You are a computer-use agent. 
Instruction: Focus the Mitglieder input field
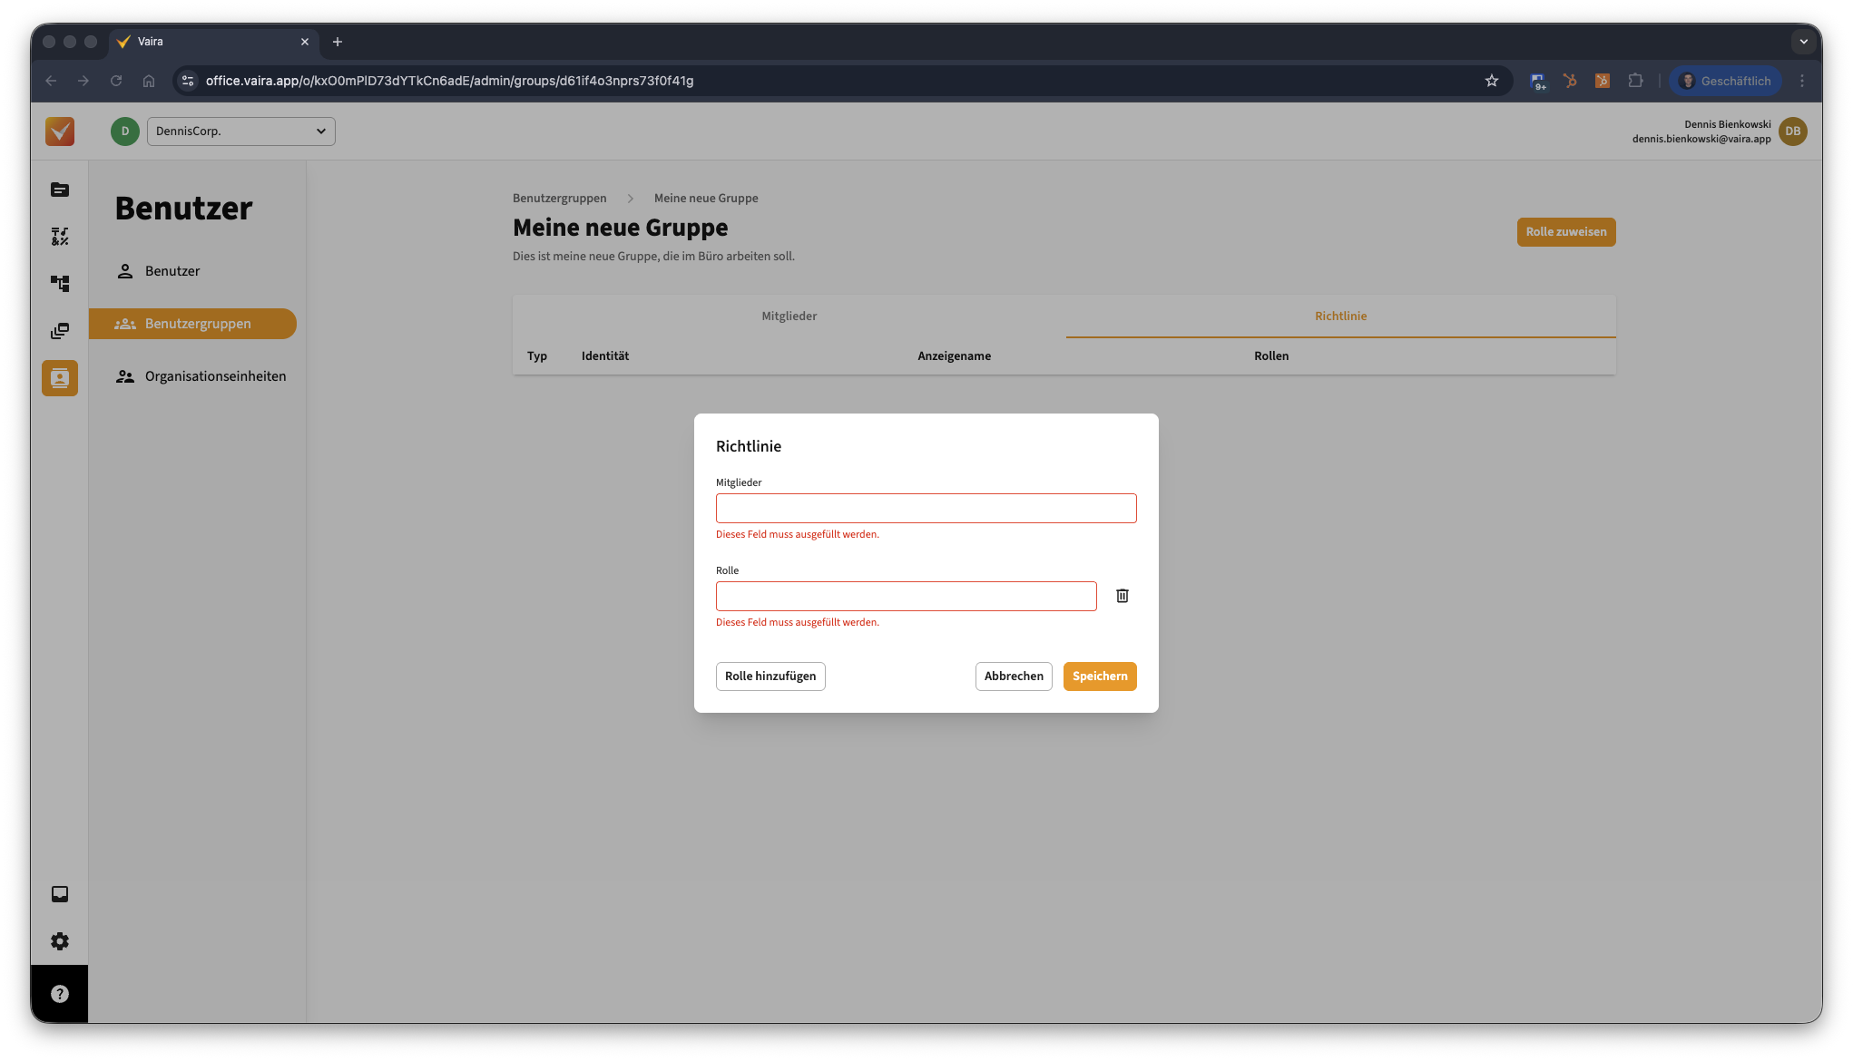(x=926, y=509)
